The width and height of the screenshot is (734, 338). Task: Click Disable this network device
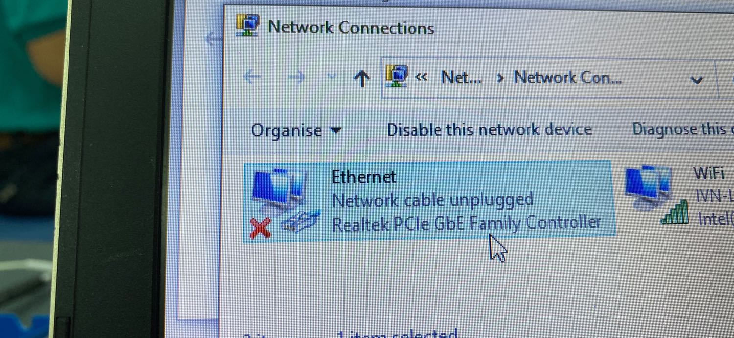coord(489,129)
